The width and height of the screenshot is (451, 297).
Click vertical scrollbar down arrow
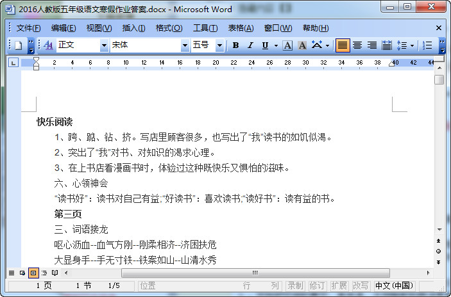click(x=439, y=230)
